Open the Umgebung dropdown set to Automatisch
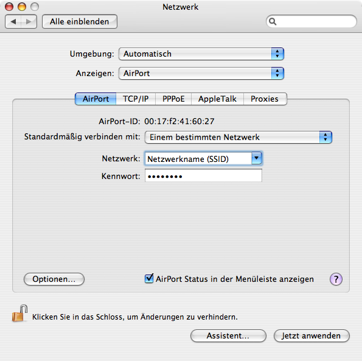362x361 pixels. click(x=201, y=54)
